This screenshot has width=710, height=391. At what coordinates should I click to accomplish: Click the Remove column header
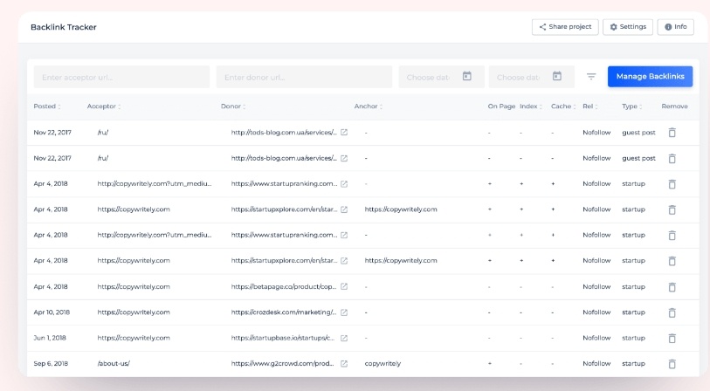(x=674, y=106)
